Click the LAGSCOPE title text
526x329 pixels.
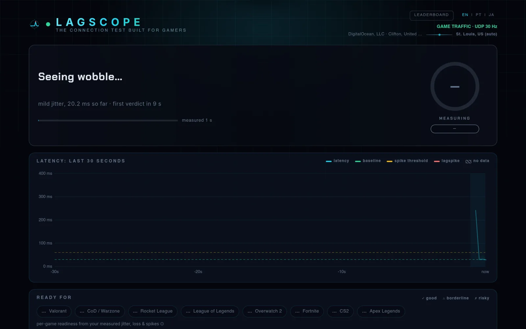pos(98,22)
